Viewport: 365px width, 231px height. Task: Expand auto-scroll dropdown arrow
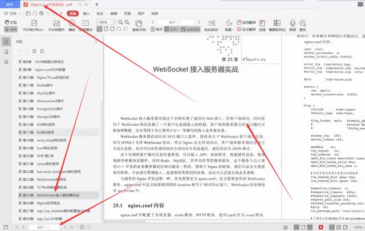click(219, 30)
